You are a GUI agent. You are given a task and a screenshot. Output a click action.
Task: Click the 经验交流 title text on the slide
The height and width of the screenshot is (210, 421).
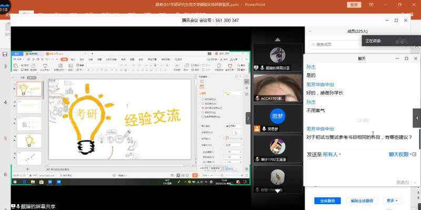tap(153, 117)
